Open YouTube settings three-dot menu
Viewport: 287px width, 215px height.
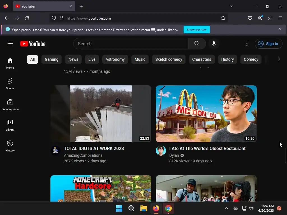point(247,44)
